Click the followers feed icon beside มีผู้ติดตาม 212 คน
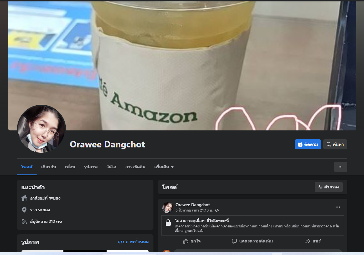Screen dimensions: 364x255 [x=24, y=222]
